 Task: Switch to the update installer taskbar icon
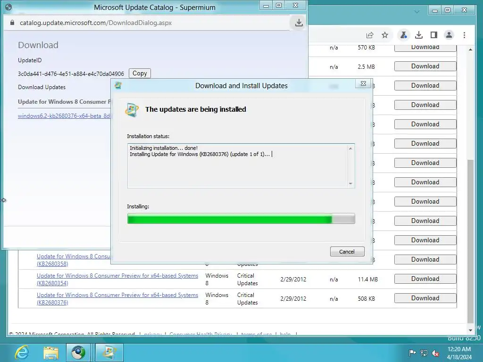pos(109,353)
